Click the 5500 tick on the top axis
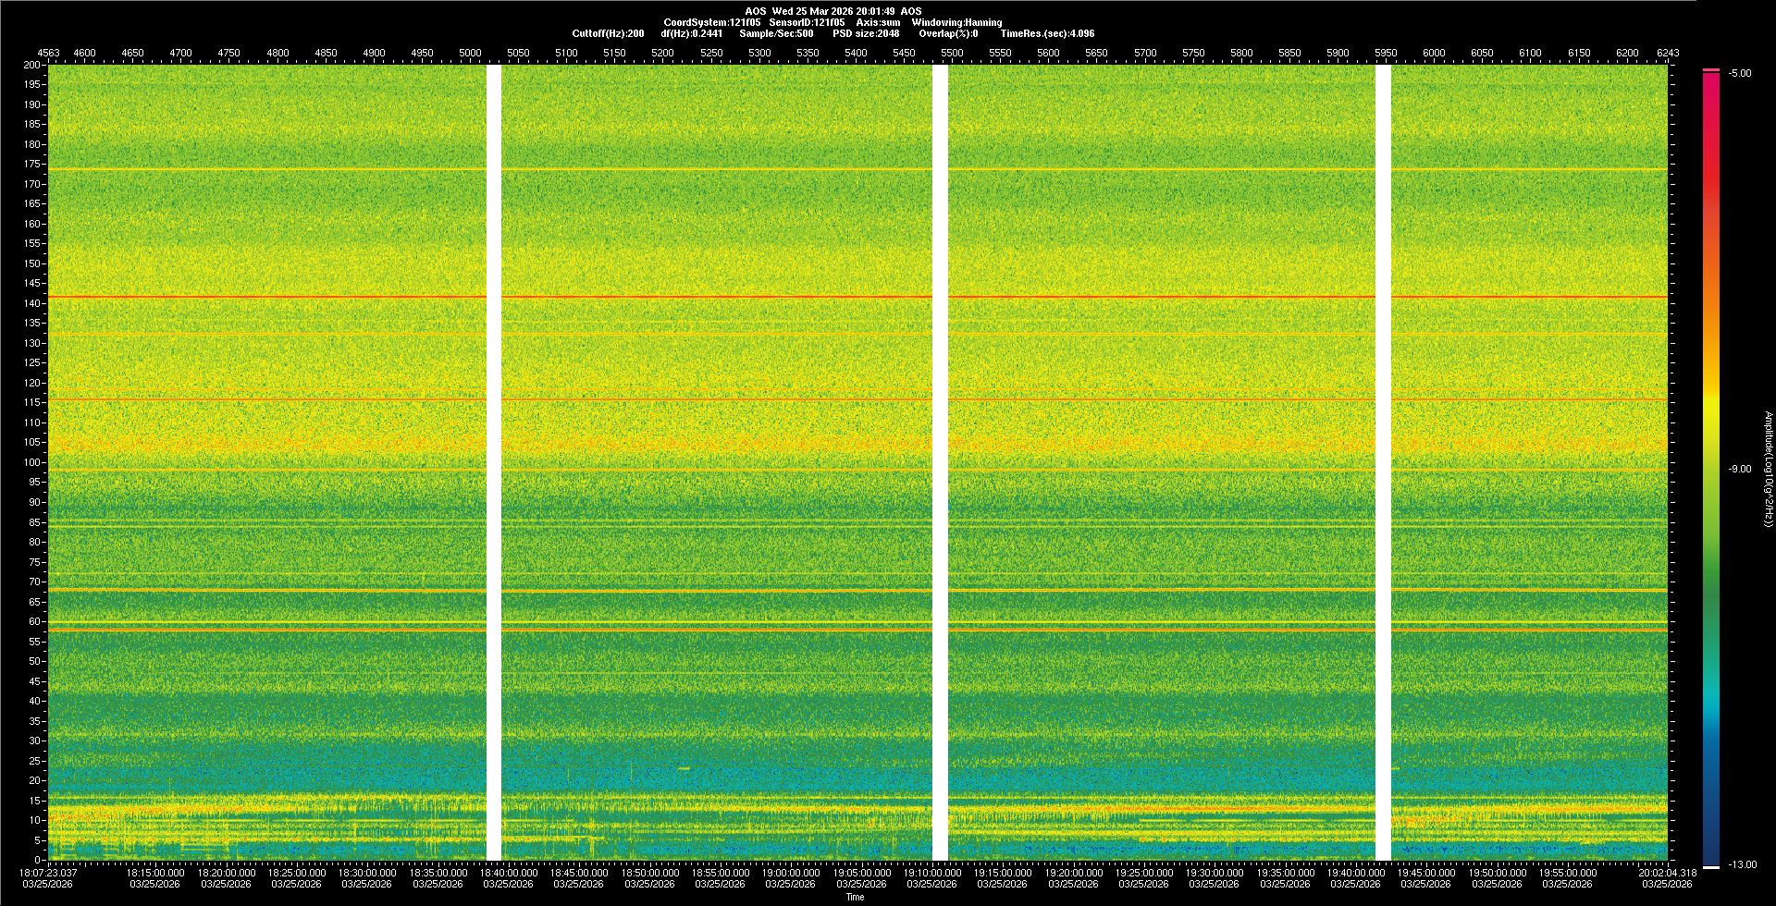 [x=952, y=53]
